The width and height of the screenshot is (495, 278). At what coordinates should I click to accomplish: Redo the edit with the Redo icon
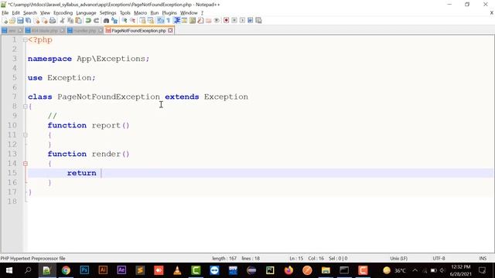[x=96, y=21]
